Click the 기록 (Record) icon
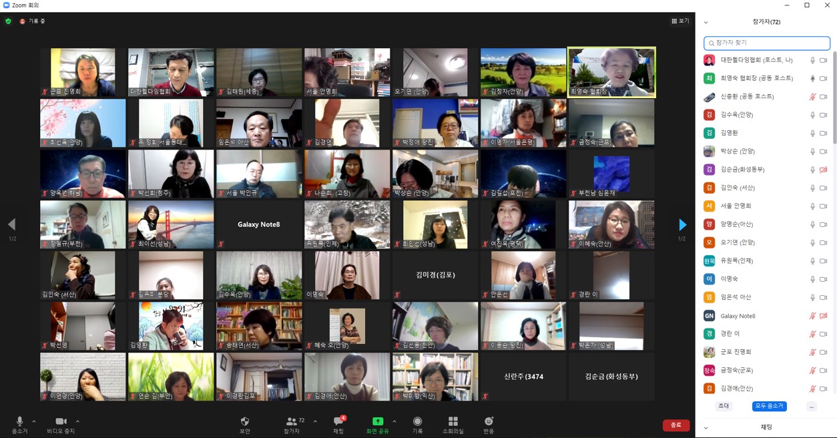 click(417, 422)
